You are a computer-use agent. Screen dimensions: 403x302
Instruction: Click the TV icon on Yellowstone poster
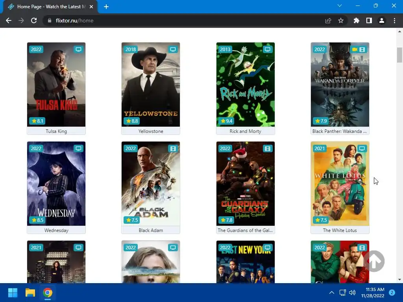point(173,49)
